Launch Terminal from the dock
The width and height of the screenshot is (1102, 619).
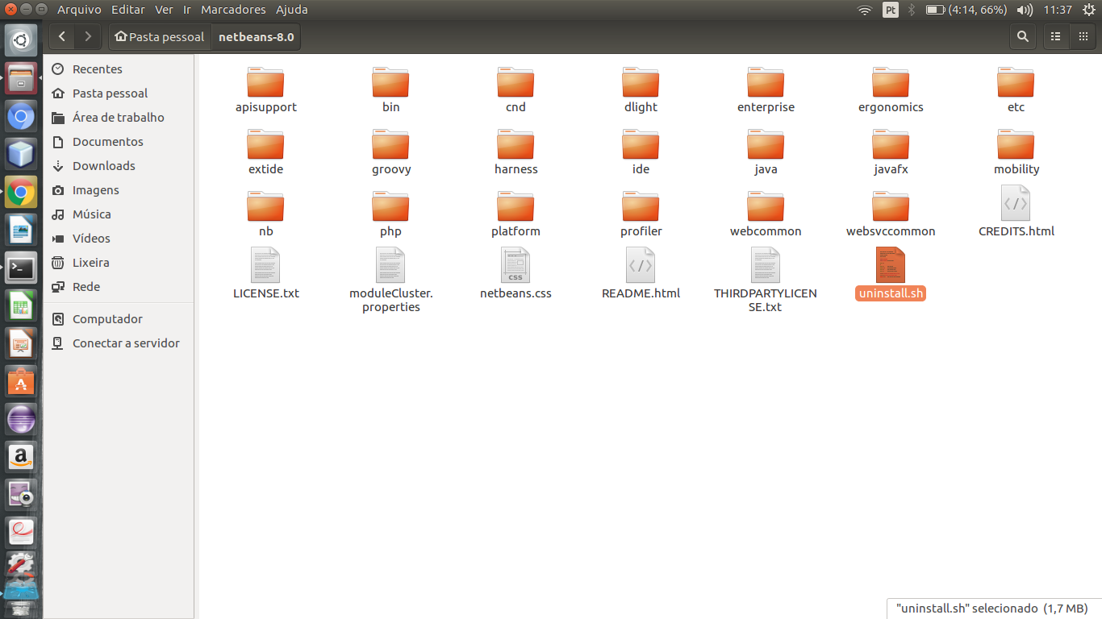(x=21, y=268)
